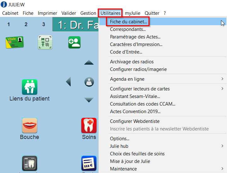Select Fiche du cabinet... entry
This screenshot has width=227, height=173.
click(x=162, y=22)
